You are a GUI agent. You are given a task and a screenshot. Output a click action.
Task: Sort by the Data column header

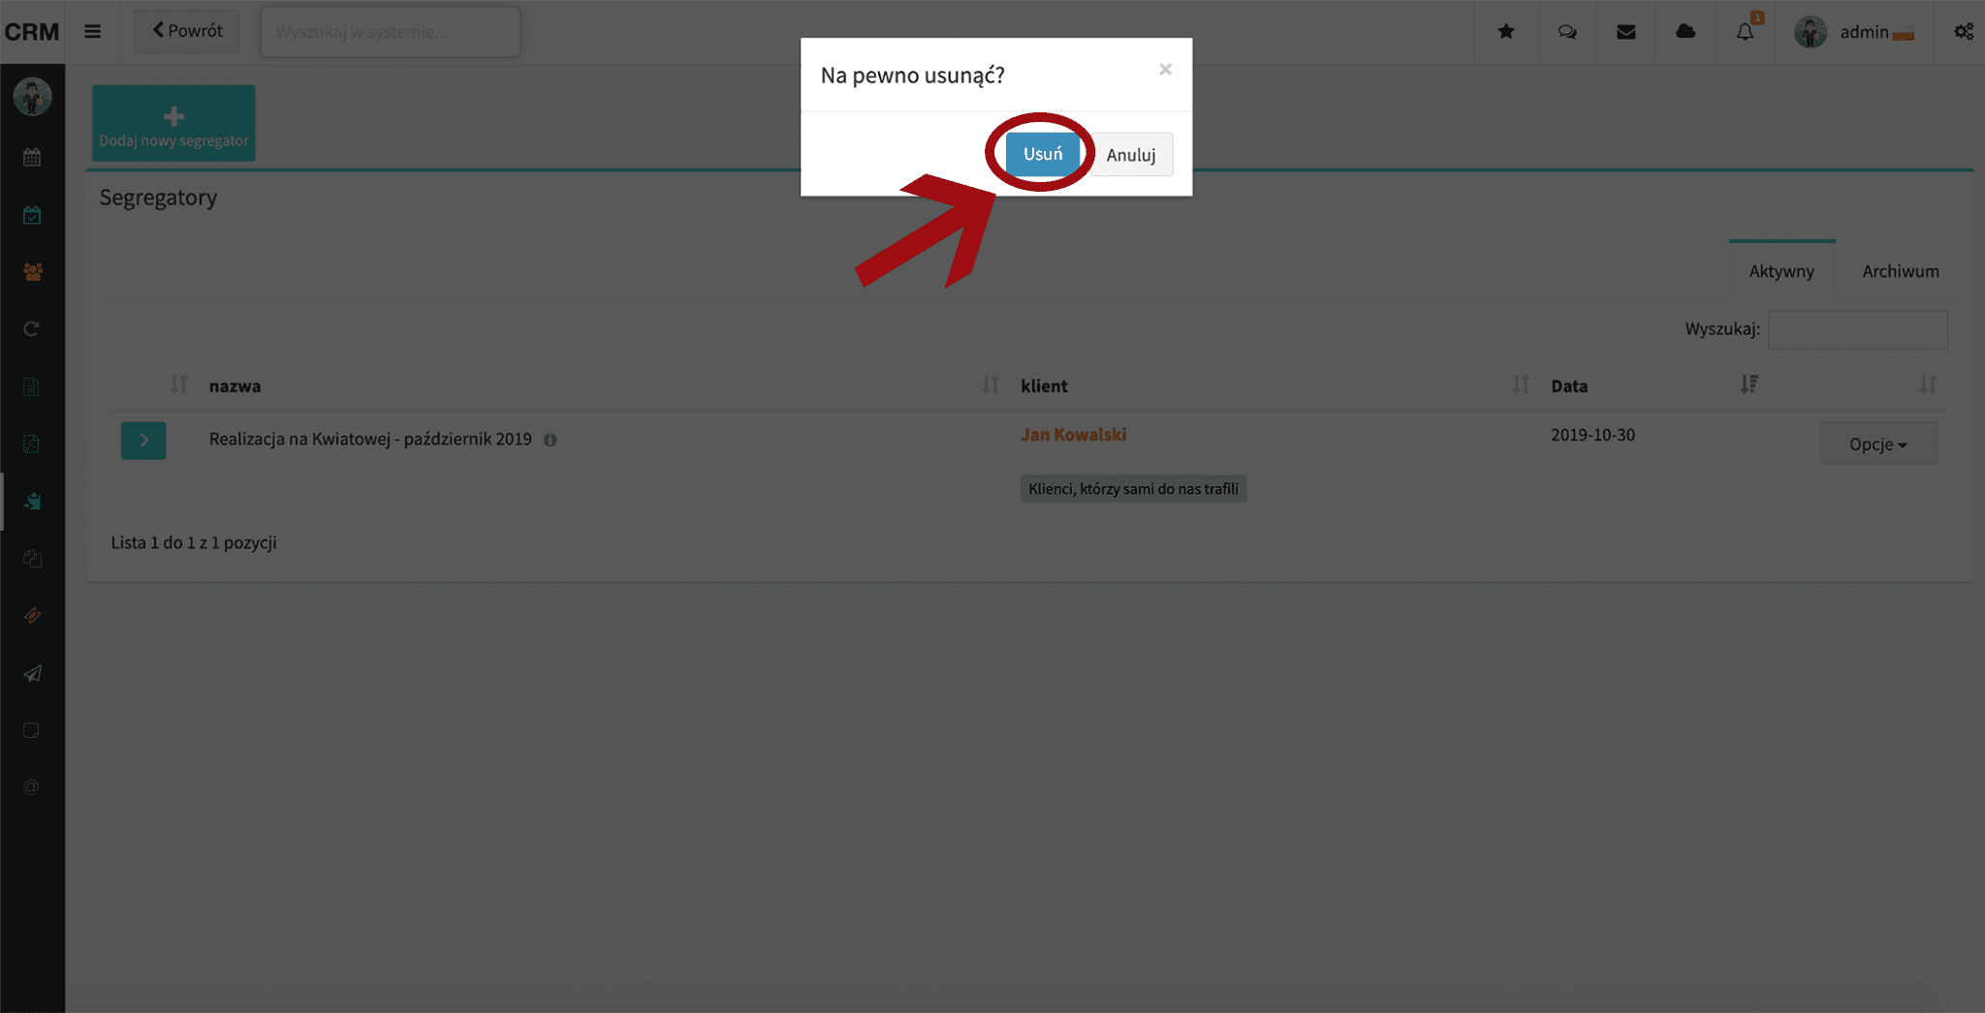click(x=1569, y=385)
